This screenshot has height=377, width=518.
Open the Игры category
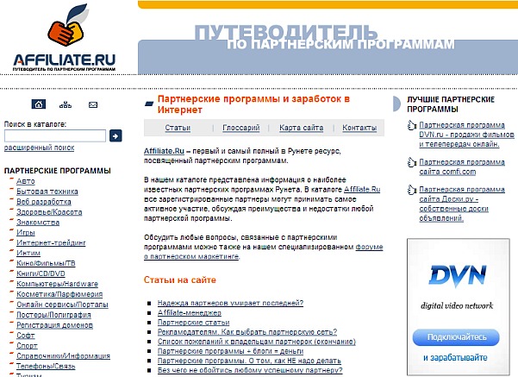pyautogui.click(x=26, y=232)
